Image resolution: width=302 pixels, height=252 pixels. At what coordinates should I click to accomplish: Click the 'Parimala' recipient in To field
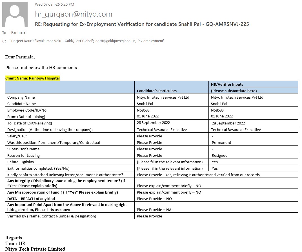[18, 33]
